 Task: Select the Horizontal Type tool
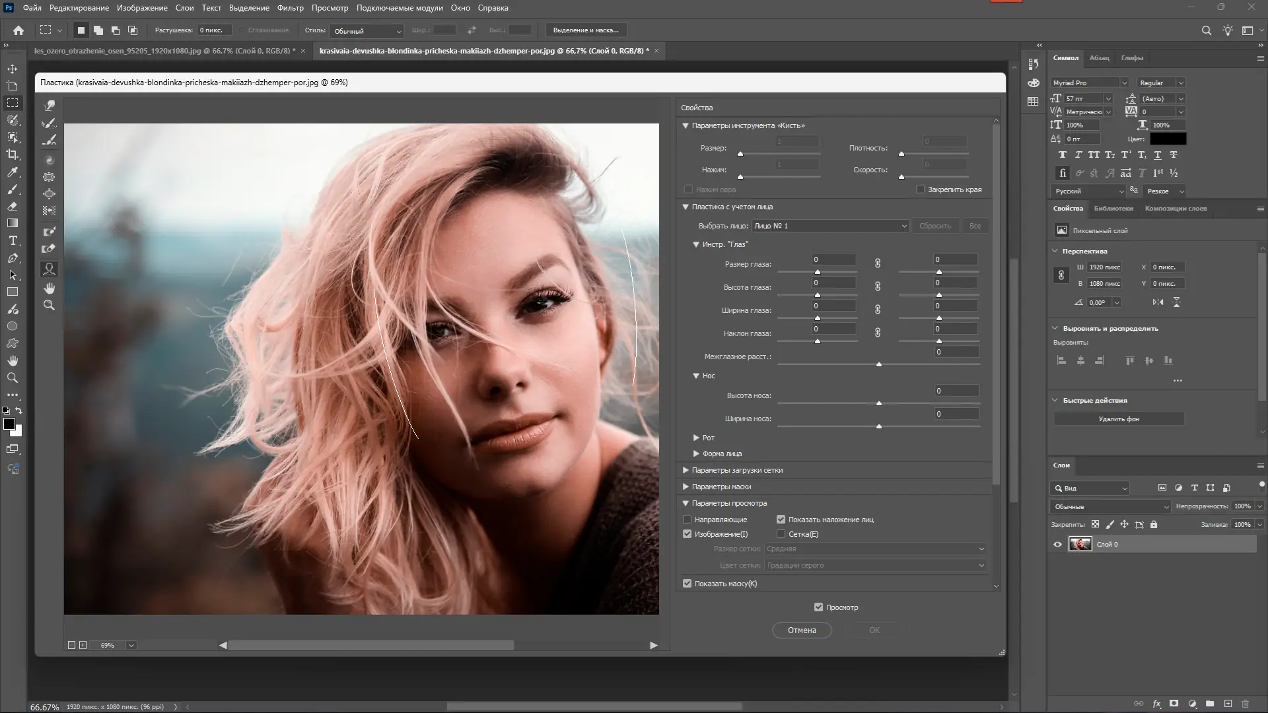[12, 240]
